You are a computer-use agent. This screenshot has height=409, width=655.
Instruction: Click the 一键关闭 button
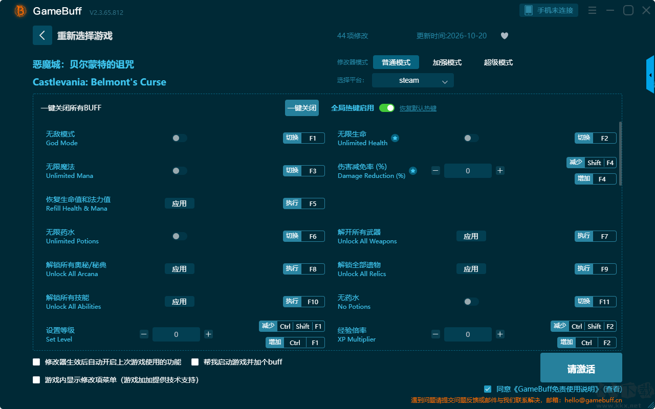tap(302, 108)
